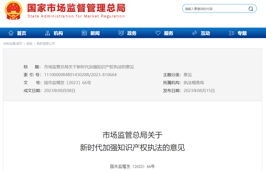
Task: Click the article heading 市场监管总局关于
Action: (132, 135)
